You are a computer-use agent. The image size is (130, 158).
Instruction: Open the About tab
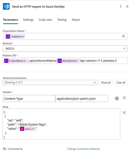pyautogui.click(x=76, y=20)
